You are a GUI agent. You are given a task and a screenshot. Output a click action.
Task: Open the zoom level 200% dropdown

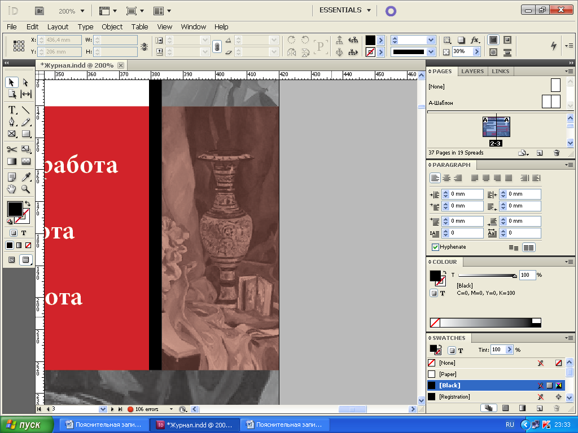[x=82, y=11]
